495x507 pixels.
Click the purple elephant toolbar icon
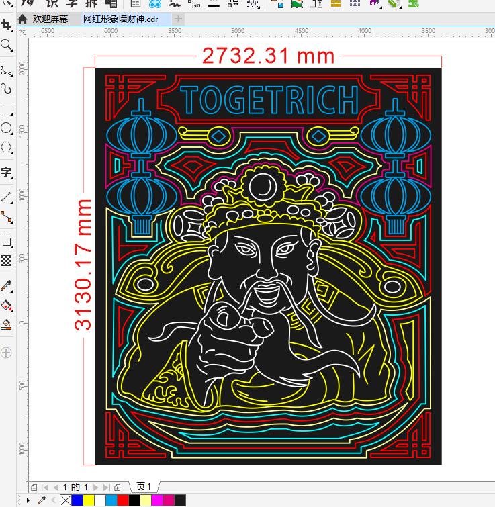pos(374,3)
